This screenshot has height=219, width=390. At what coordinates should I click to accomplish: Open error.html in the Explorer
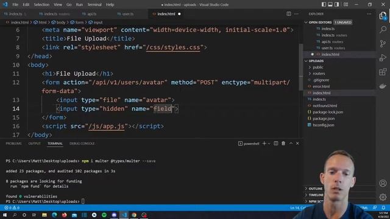pyautogui.click(x=321, y=86)
